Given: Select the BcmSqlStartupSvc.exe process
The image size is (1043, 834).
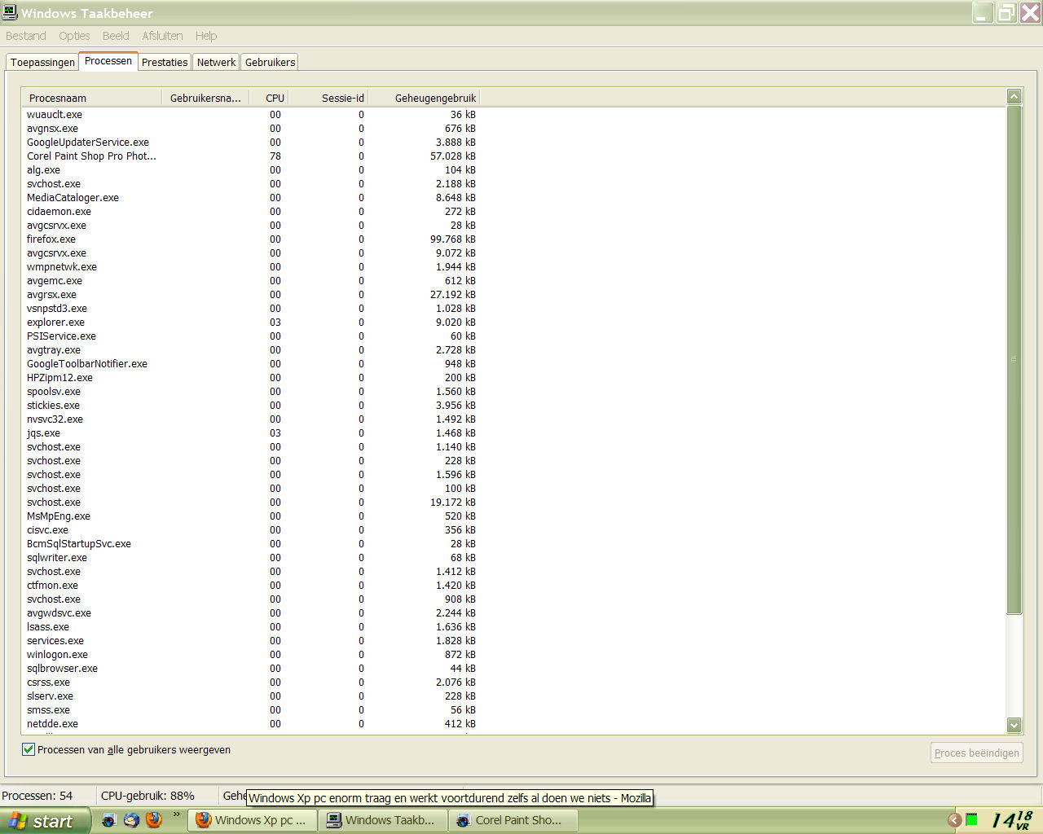Looking at the screenshot, I should coord(251,544).
